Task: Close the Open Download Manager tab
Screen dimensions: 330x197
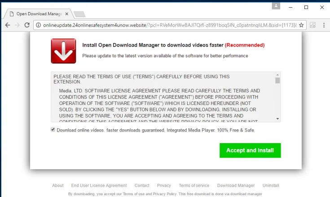Action: (67, 14)
